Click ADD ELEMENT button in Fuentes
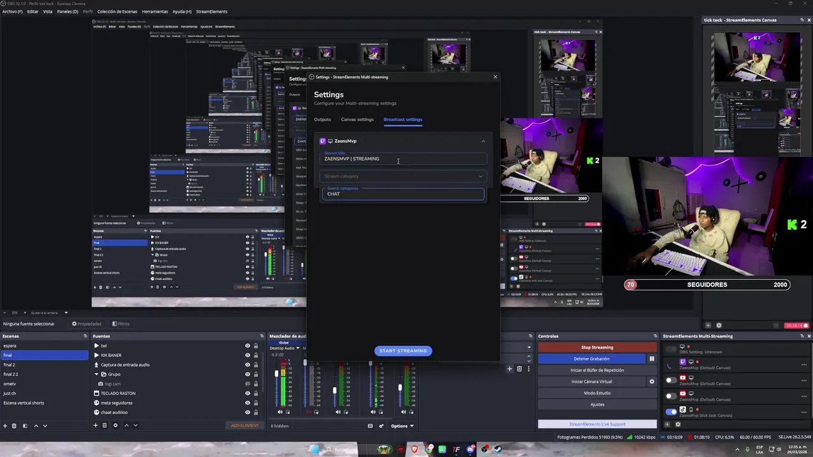The height and width of the screenshot is (457, 813). coord(245,425)
